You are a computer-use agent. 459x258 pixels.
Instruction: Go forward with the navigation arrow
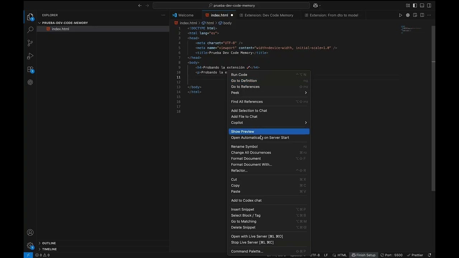[x=147, y=5]
